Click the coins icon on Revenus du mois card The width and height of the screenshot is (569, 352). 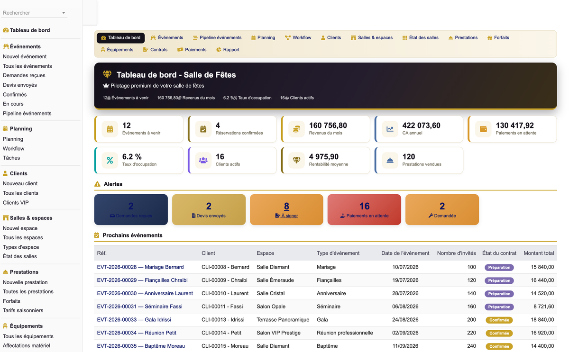tap(296, 129)
